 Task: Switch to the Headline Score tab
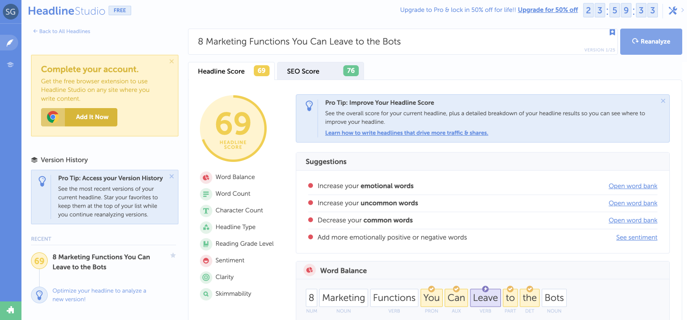pos(231,71)
